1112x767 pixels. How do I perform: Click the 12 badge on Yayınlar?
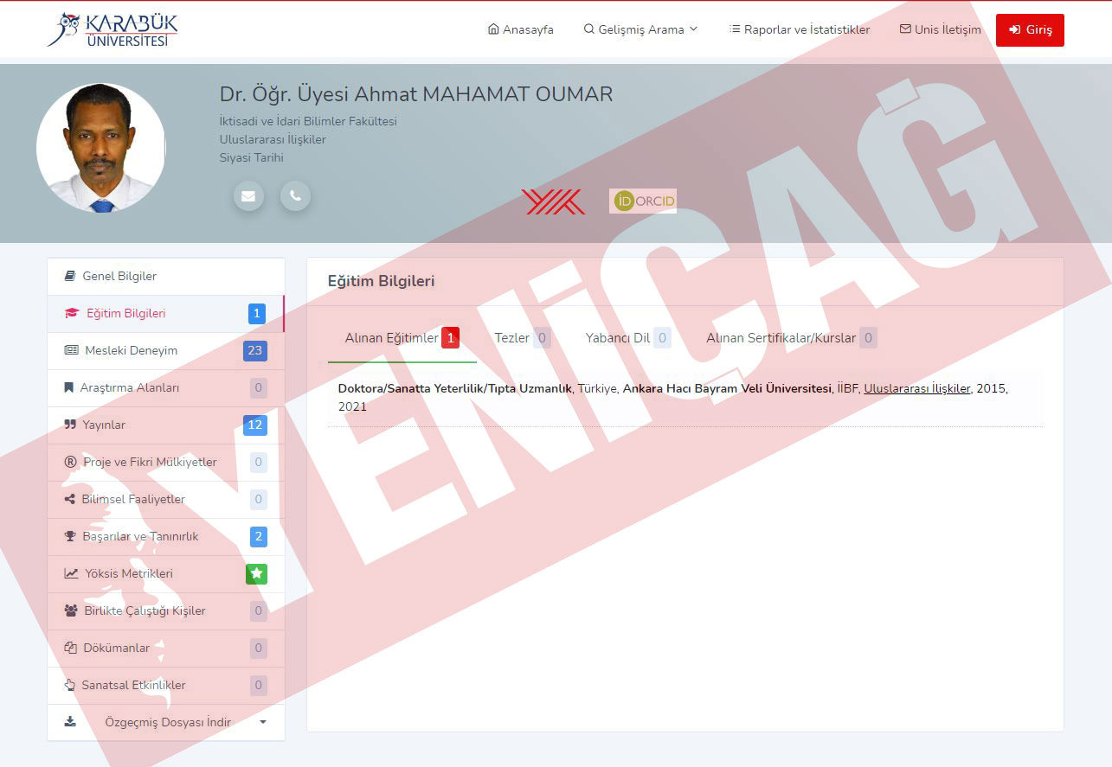(255, 425)
